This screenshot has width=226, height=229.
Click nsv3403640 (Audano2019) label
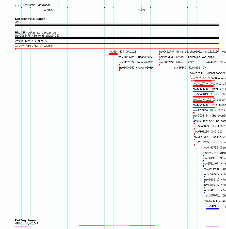click(136, 57)
